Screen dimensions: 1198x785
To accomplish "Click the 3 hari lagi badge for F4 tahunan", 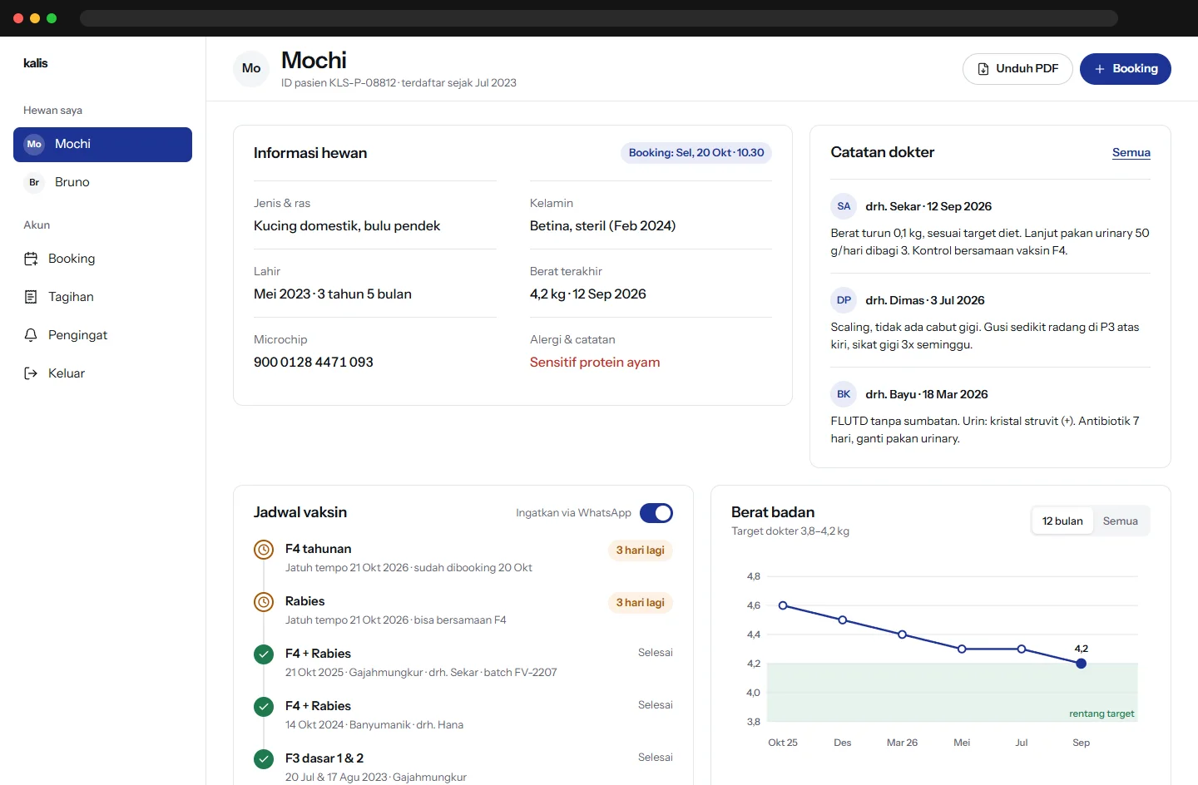I will (640, 550).
